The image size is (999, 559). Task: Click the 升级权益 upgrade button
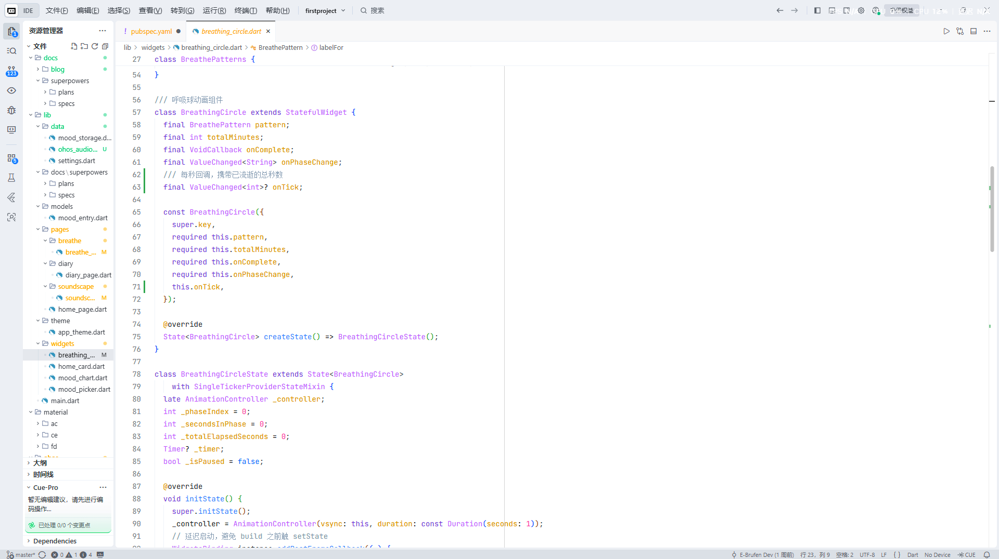902,10
